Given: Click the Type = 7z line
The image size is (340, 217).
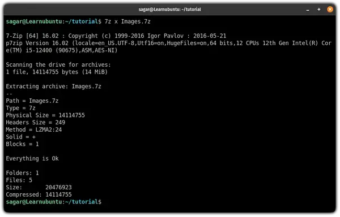Looking at the screenshot, I should tap(20, 108).
